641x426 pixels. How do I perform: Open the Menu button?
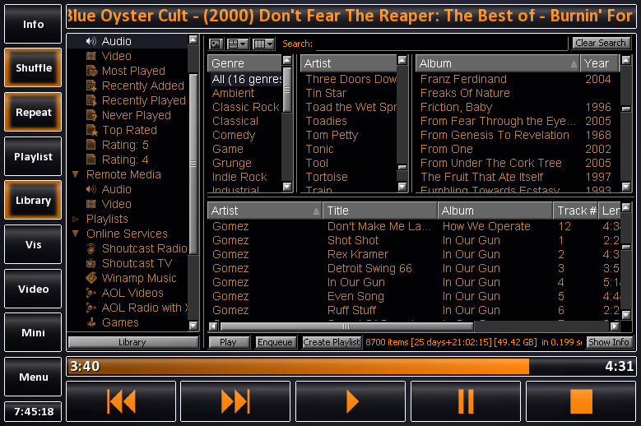tap(33, 377)
